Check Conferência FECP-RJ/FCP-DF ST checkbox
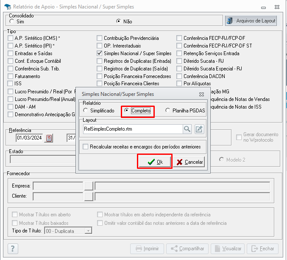 [179, 45]
